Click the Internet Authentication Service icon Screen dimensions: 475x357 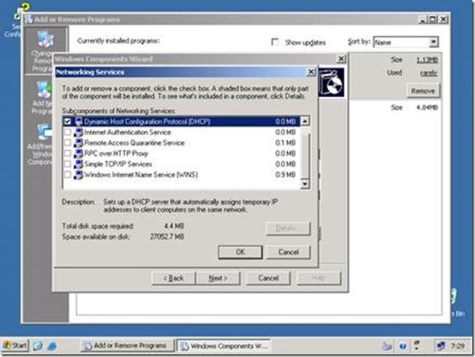point(78,132)
